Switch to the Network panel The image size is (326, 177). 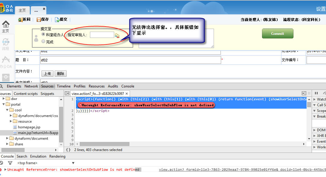pos(31,86)
